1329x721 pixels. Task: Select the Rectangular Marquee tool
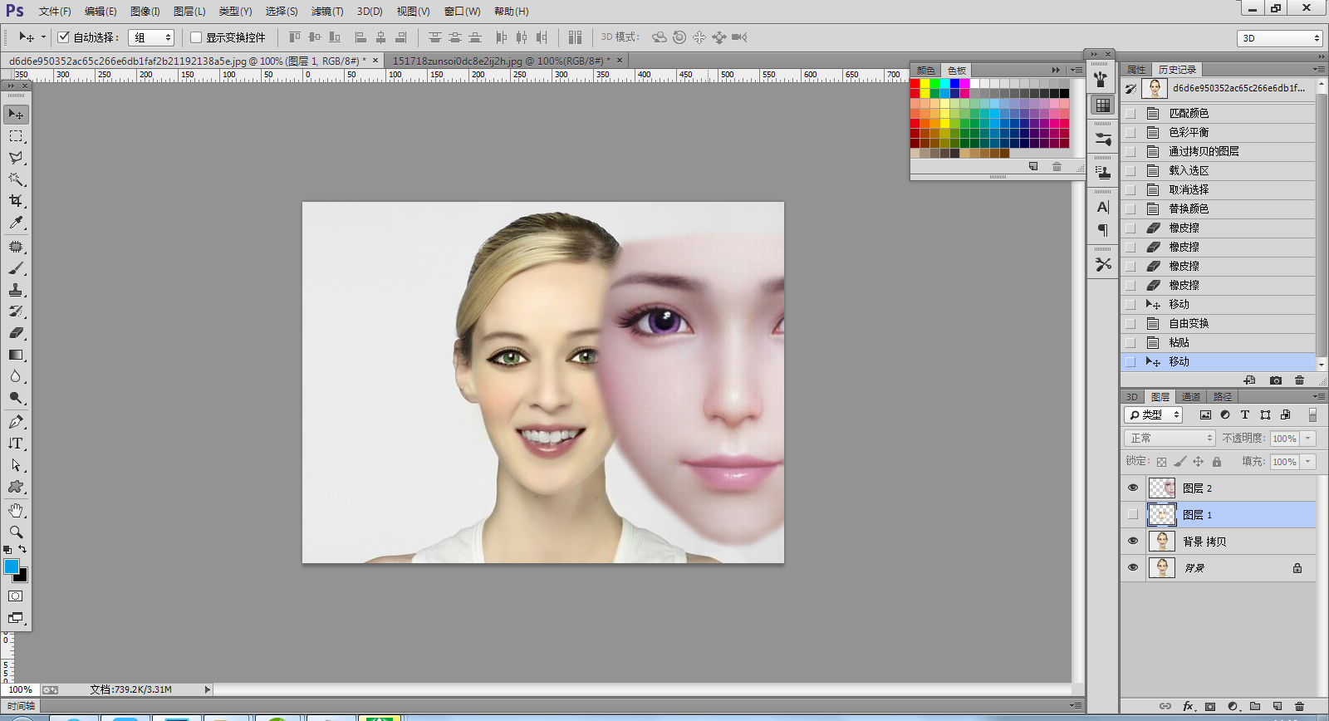[16, 136]
